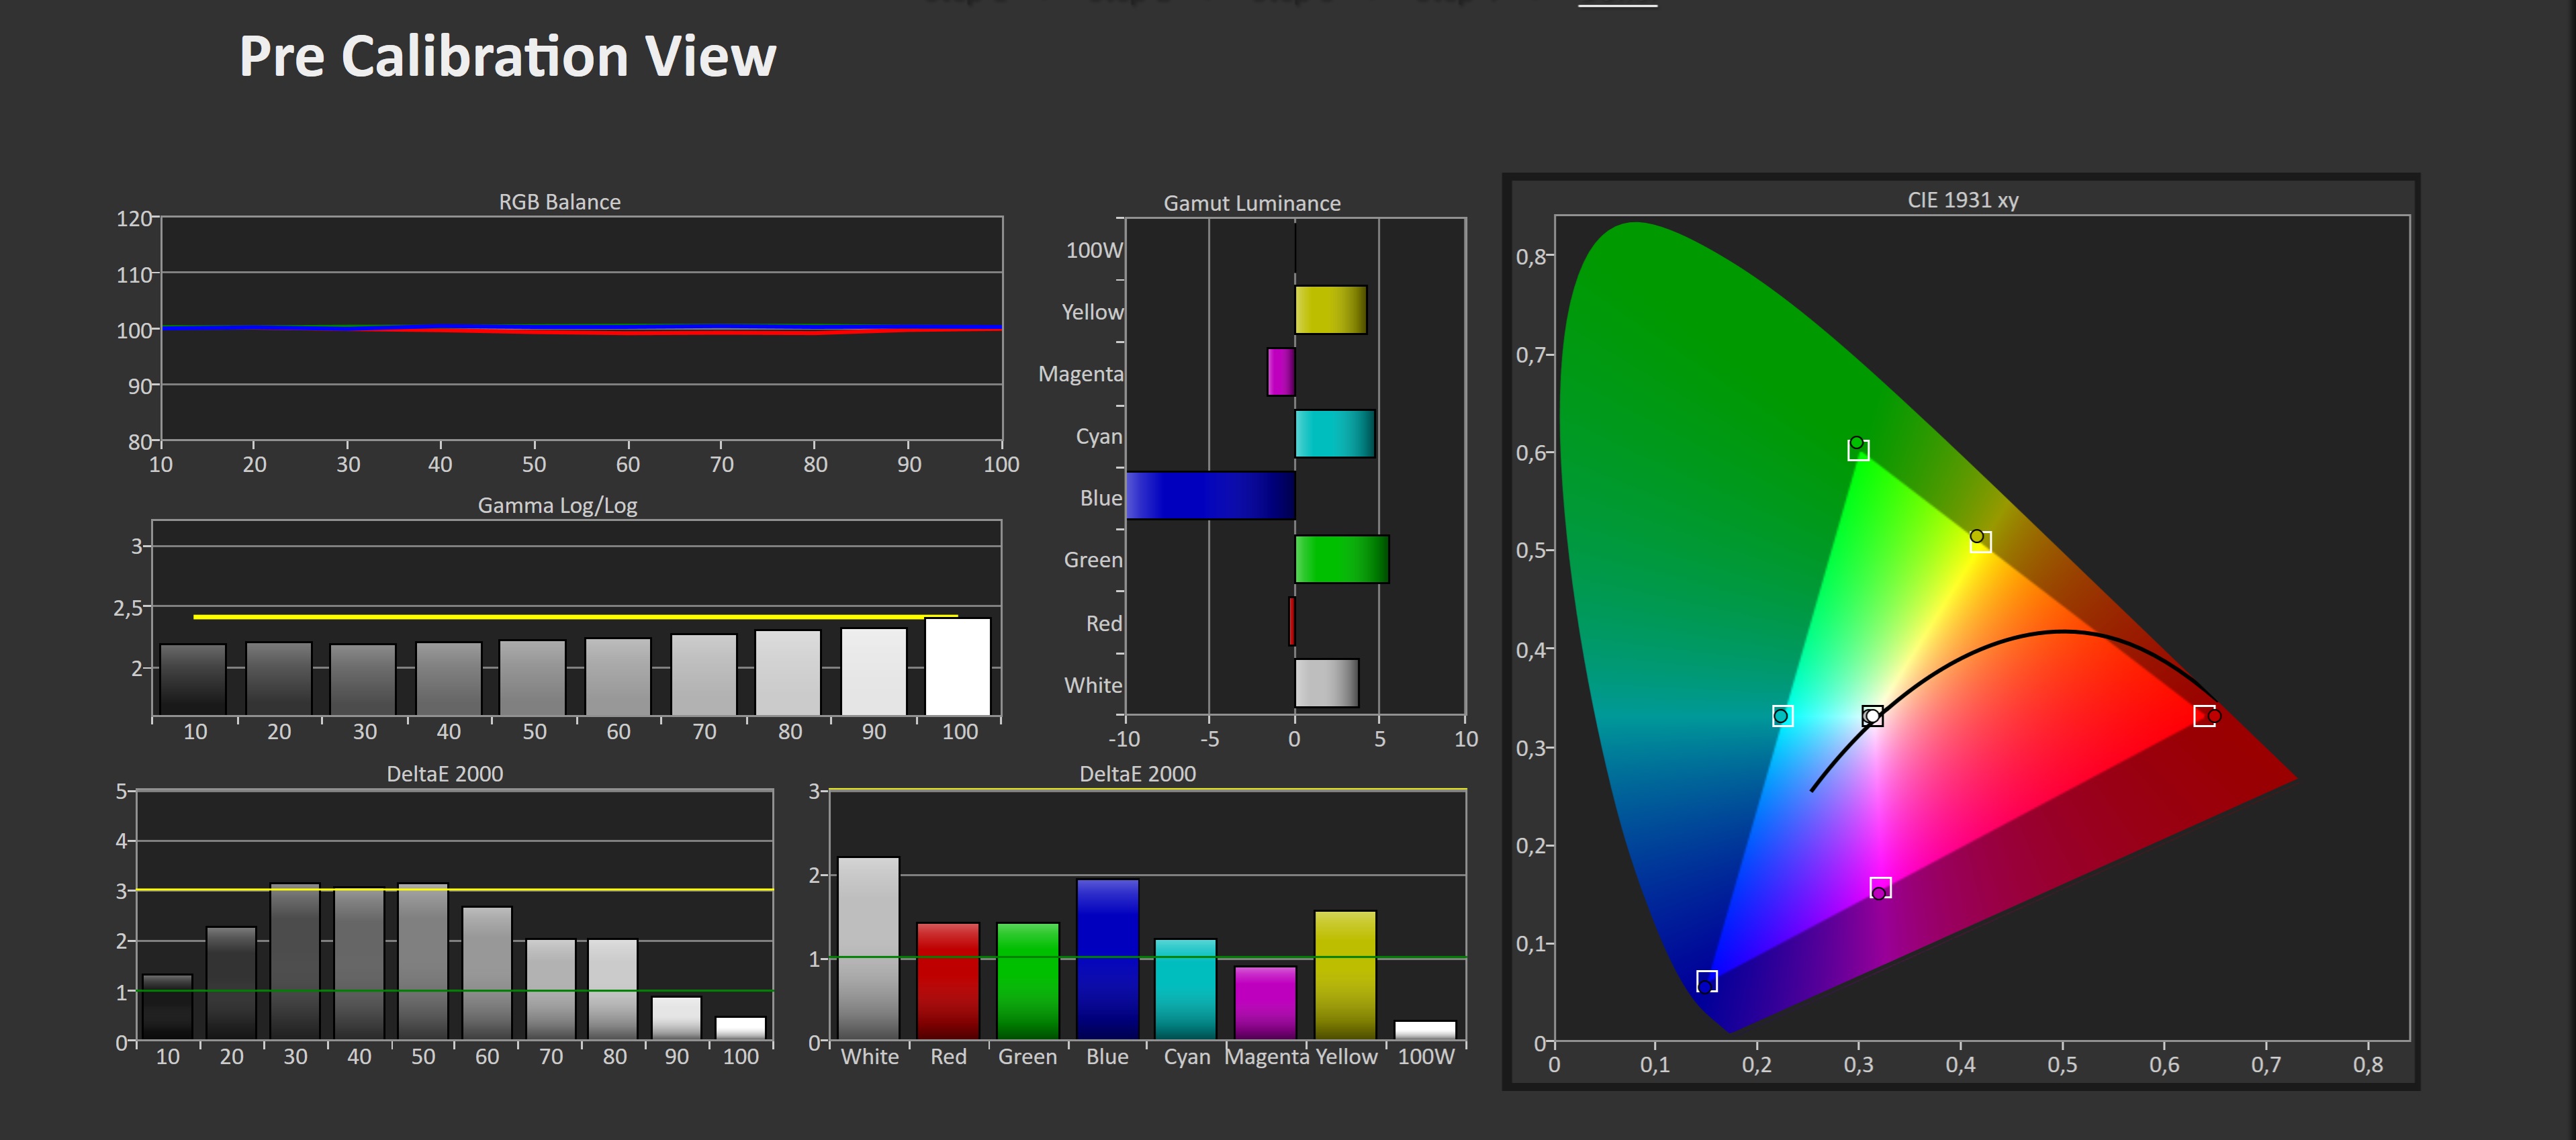
Task: Click the Pre Calibration View heading
Action: coord(507,56)
